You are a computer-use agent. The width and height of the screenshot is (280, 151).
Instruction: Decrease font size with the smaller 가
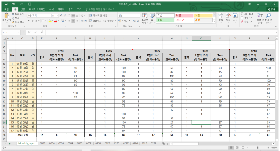64,15
